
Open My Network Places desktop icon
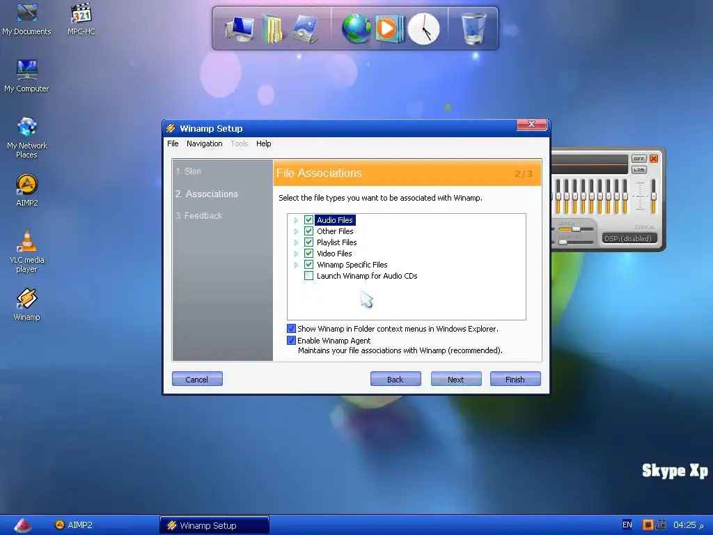(26, 137)
